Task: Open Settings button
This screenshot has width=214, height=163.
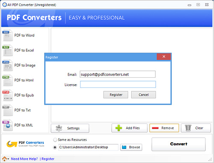Action: pyautogui.click(x=70, y=128)
